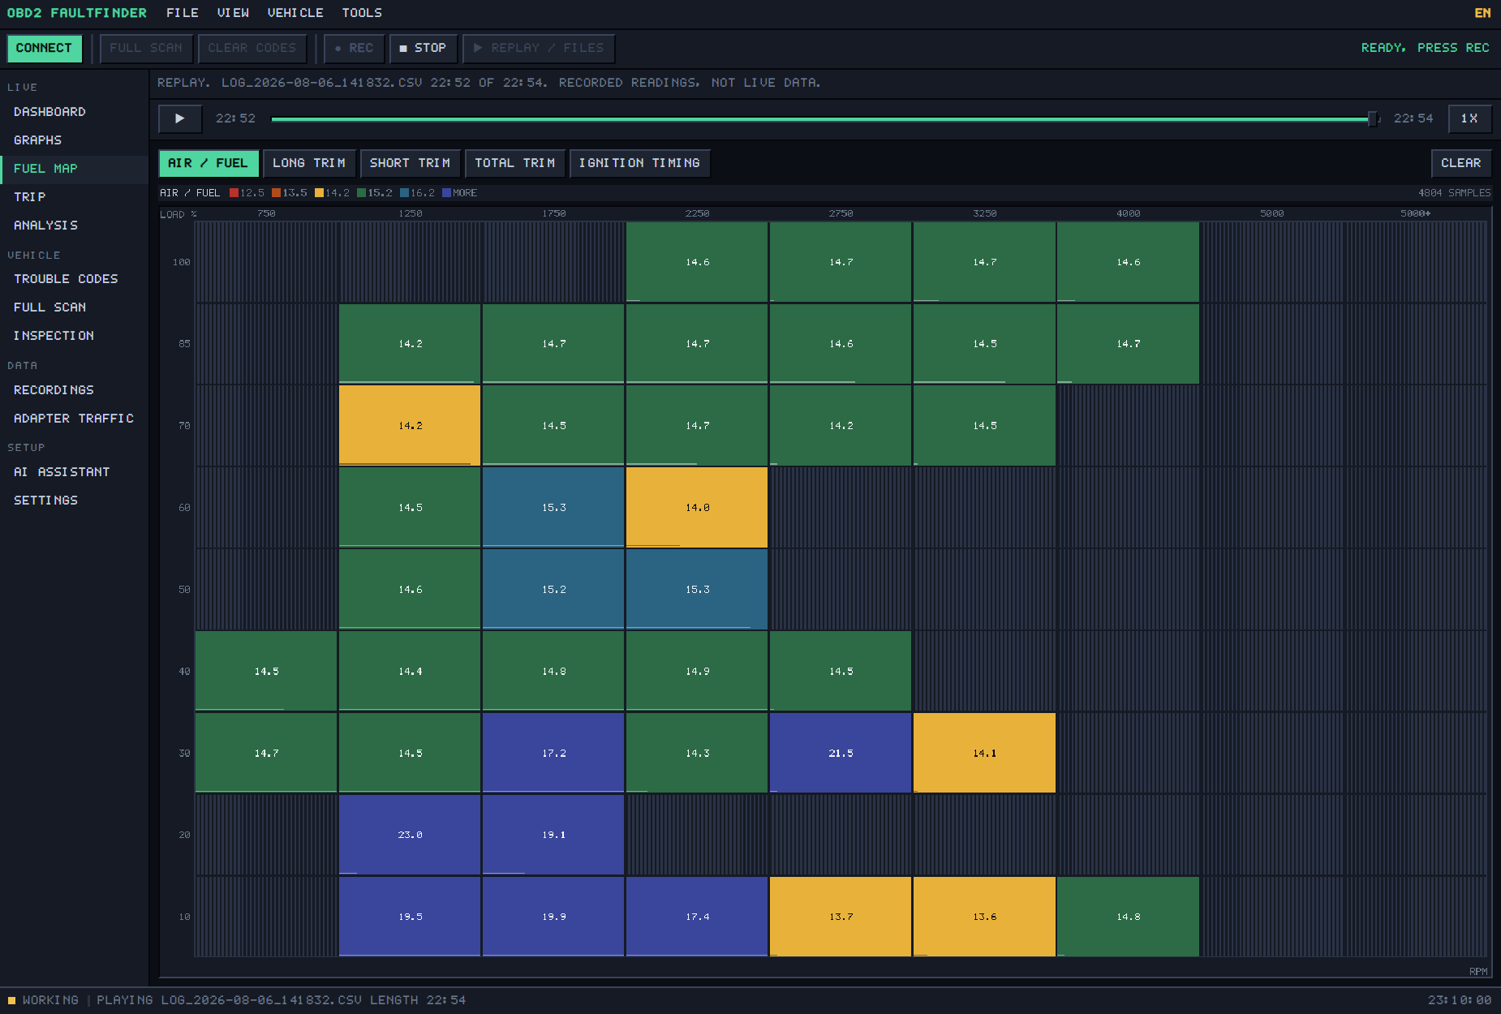1501x1014 pixels.
Task: Click the replay progress track
Action: (x=825, y=119)
